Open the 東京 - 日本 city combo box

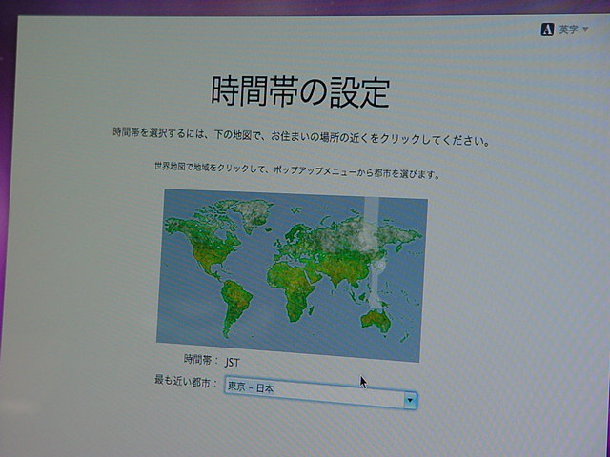click(x=320, y=392)
